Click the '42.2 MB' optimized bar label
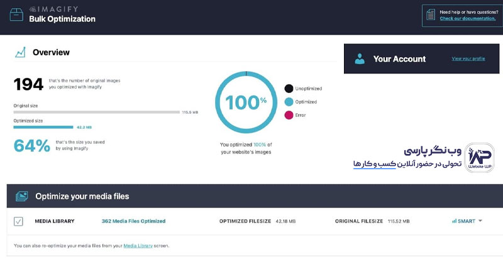This screenshot has width=503, height=264. [84, 128]
